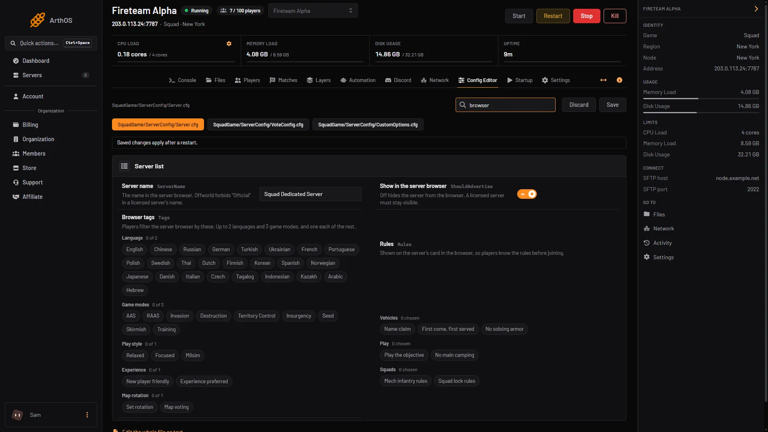Click the Start button
Viewport: 768px width, 432px height.
[519, 16]
